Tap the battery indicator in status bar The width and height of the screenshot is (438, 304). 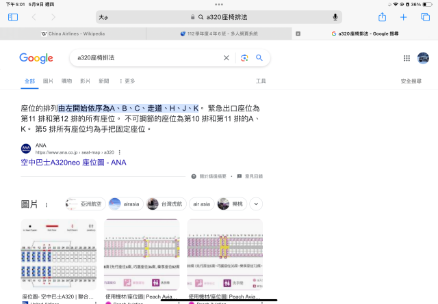[x=426, y=4]
